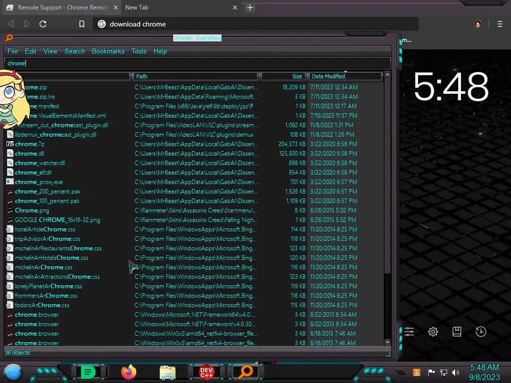Open the File menu in Everything
Image resolution: width=511 pixels, height=383 pixels.
point(12,51)
